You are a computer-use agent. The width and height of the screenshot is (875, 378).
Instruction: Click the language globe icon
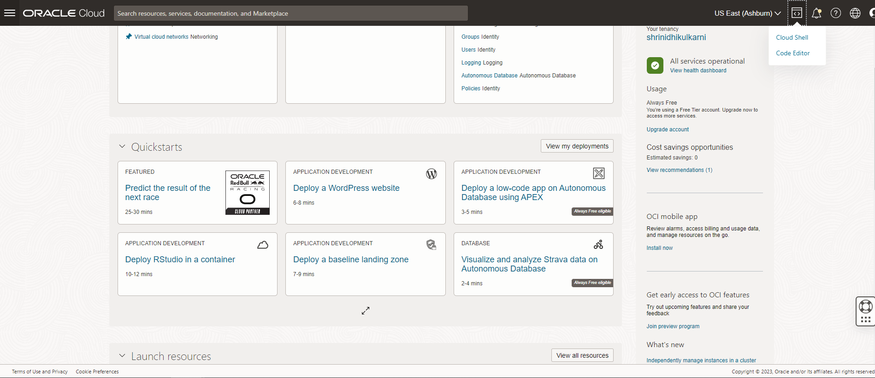(855, 13)
